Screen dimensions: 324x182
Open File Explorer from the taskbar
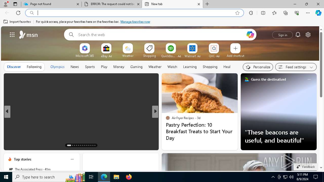point(116,177)
